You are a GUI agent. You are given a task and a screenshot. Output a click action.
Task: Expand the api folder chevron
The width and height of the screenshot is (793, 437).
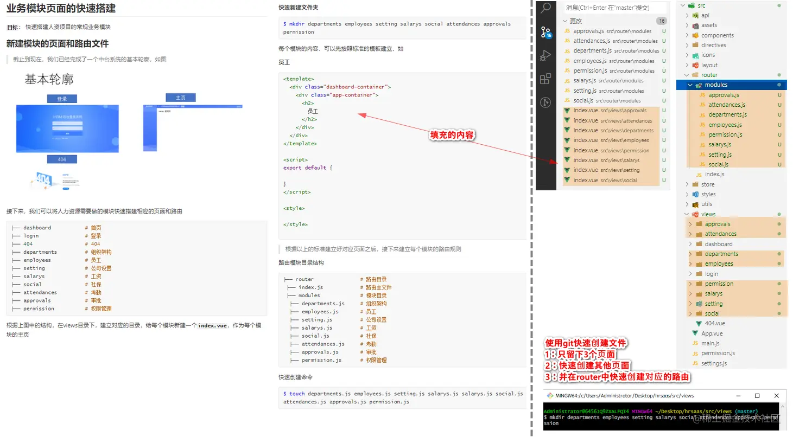point(687,15)
